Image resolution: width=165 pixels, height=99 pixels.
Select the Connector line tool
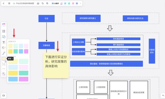[x=4, y=53]
